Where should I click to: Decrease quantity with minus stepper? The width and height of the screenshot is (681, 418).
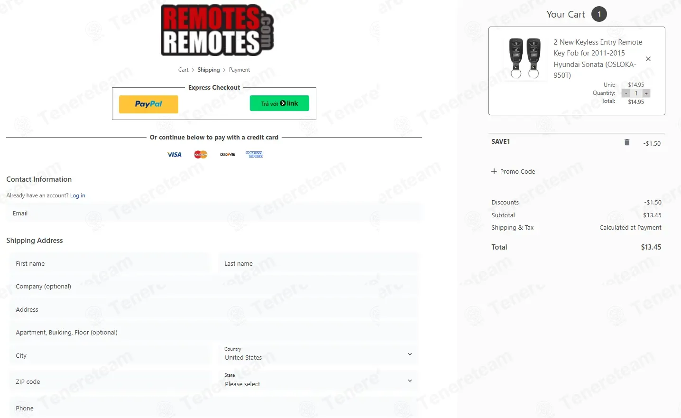(x=626, y=93)
